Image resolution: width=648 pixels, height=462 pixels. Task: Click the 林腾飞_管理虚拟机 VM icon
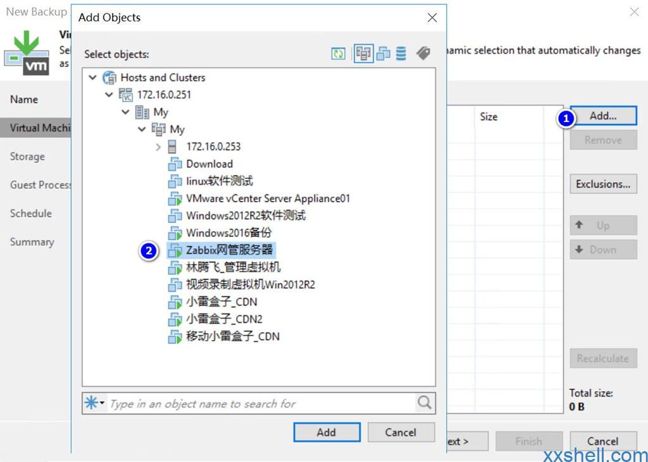[x=175, y=267]
